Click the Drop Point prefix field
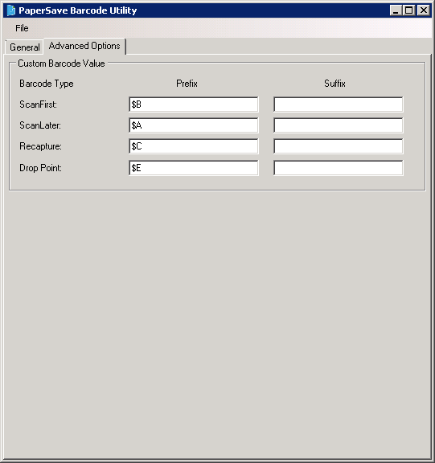This screenshot has width=435, height=463. click(194, 168)
